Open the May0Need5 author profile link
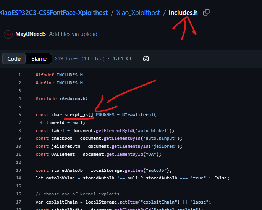 pos(31,34)
